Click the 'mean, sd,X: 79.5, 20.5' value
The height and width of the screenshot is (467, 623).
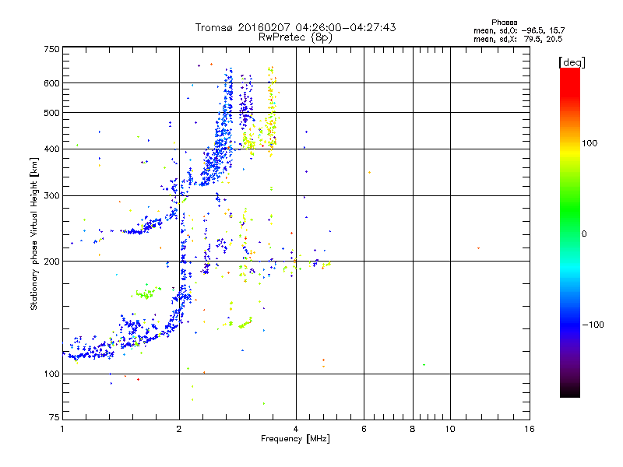(518, 39)
